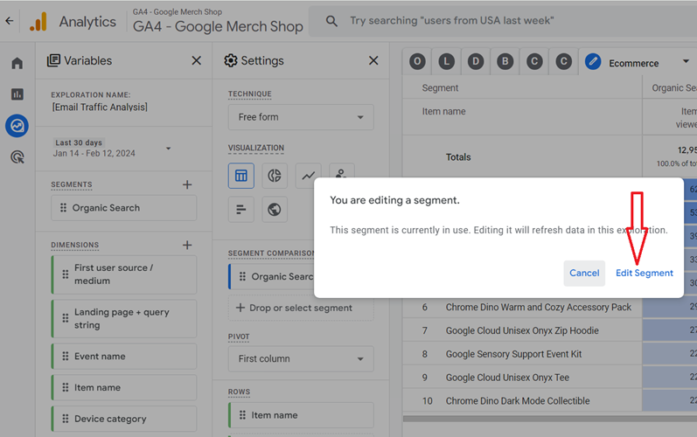The image size is (697, 437).
Task: Switch to the L tab
Action: (x=446, y=61)
